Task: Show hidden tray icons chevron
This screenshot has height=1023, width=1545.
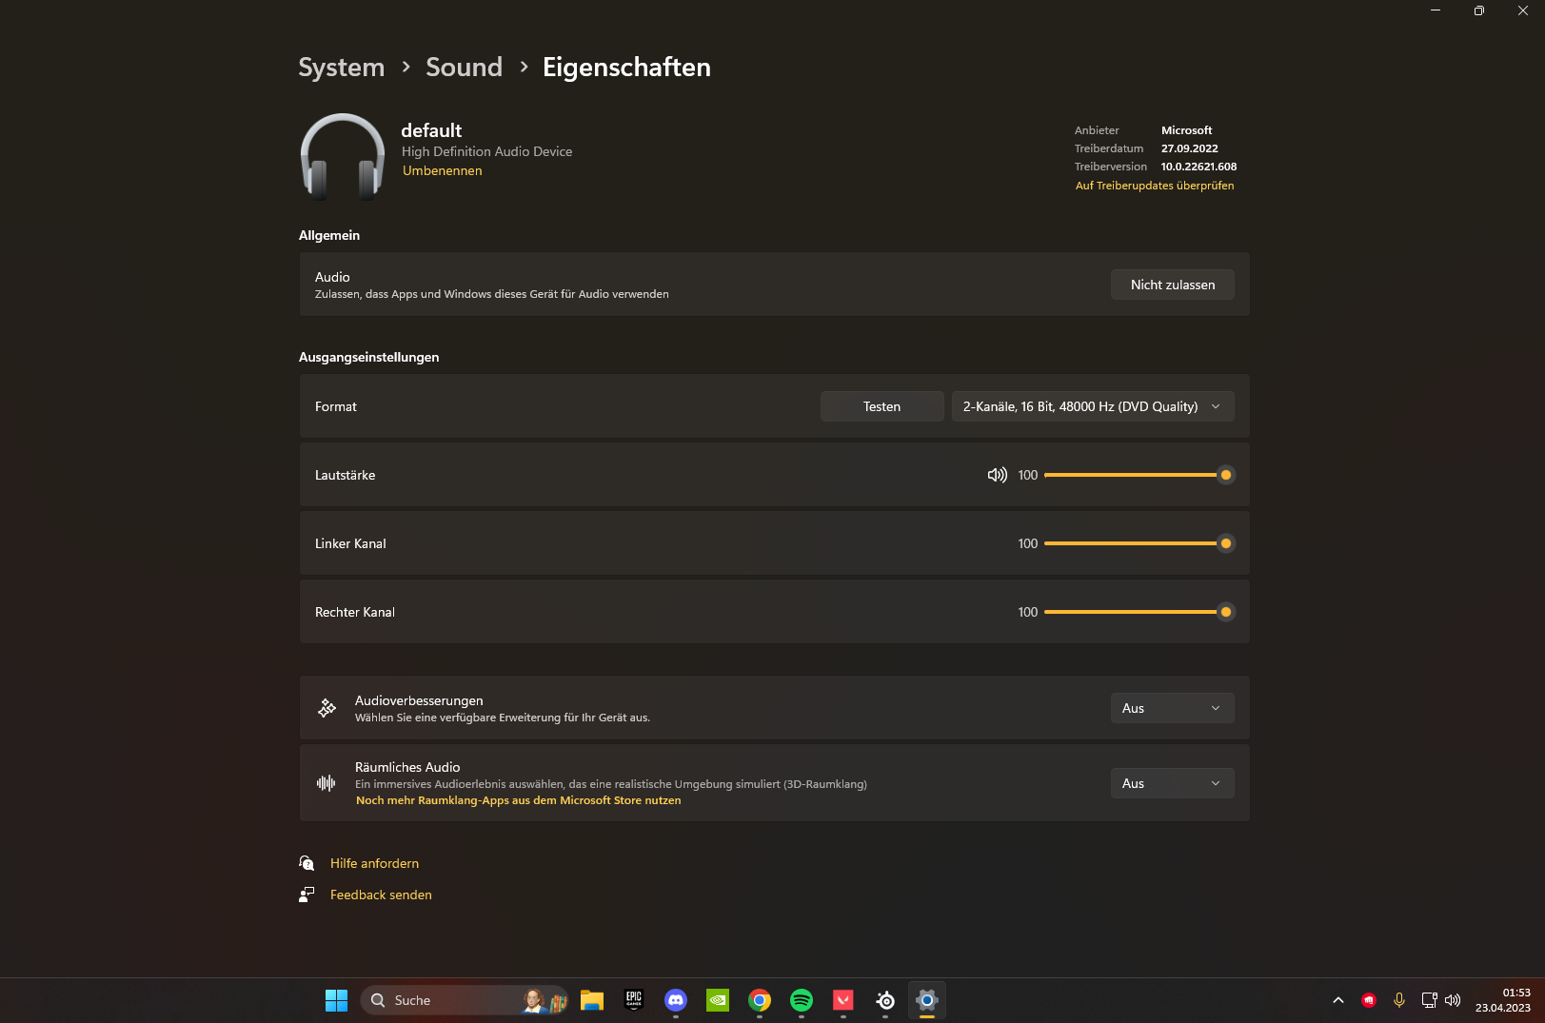Action: [1338, 1000]
